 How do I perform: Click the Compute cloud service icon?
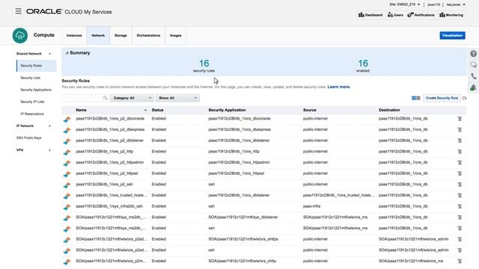(20, 35)
